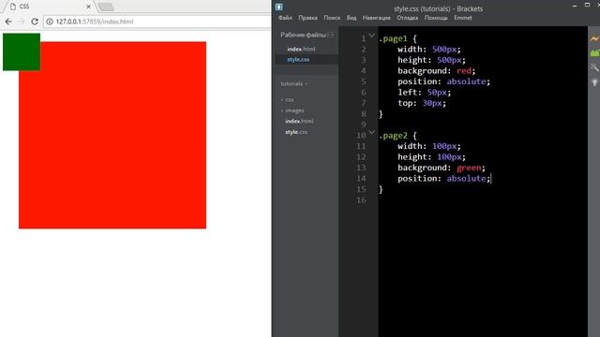Open the tutorials project dropdown

(x=293, y=83)
